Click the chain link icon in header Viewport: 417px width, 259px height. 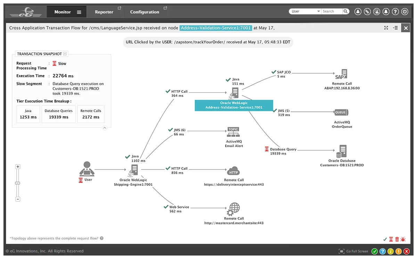pyautogui.click(x=367, y=11)
